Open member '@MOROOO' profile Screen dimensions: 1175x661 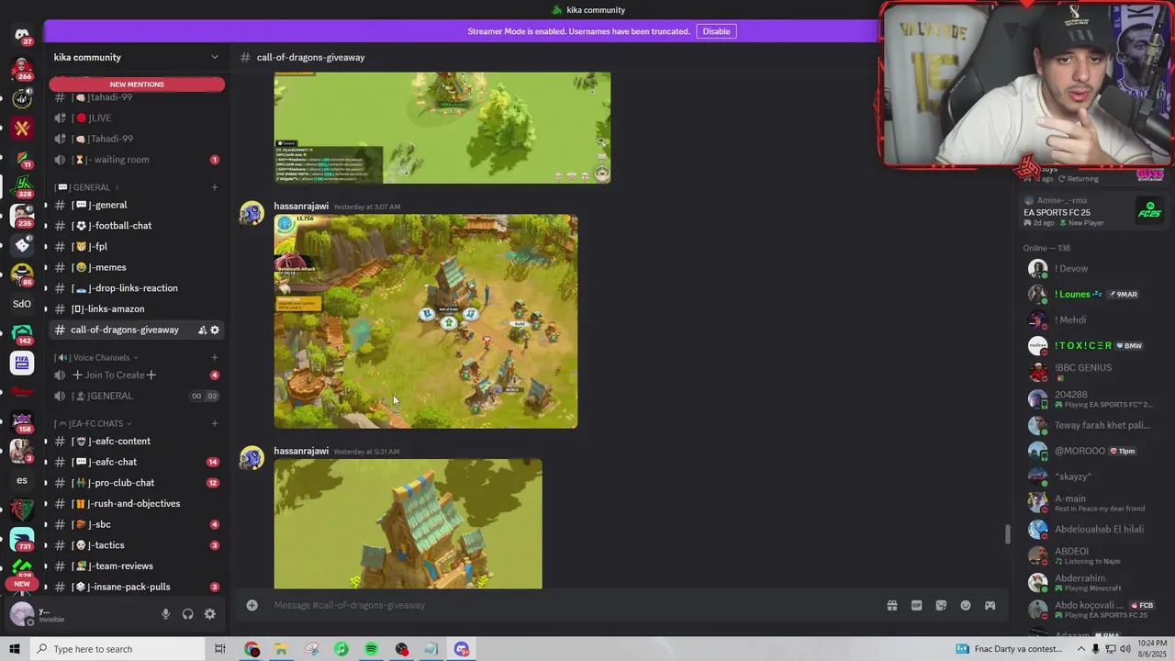[x=1091, y=451]
